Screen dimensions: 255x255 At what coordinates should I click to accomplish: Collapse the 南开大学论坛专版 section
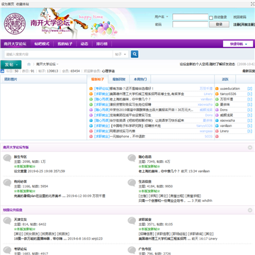(250, 147)
